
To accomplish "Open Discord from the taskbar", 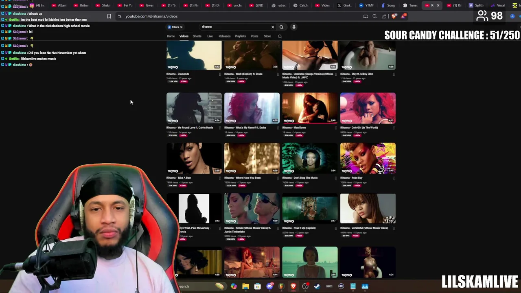I will (269, 286).
